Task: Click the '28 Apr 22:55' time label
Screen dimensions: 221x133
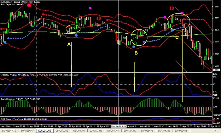Action: click(19, 126)
